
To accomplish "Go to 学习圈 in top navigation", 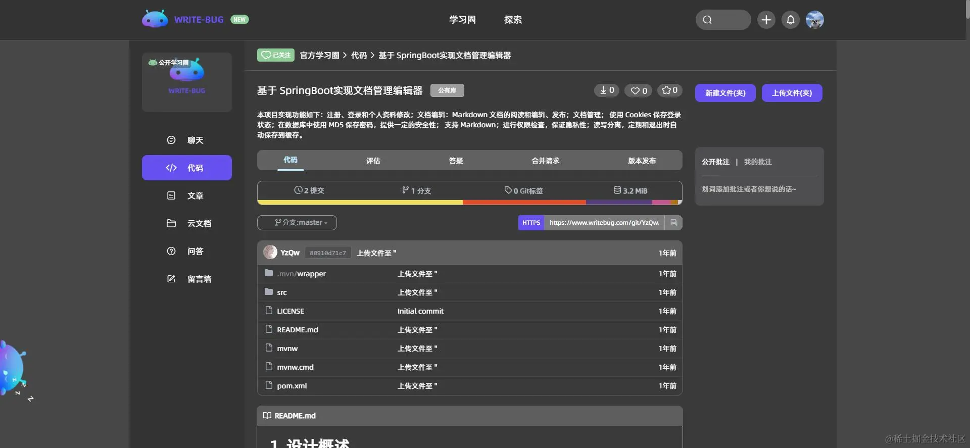I will tap(462, 20).
